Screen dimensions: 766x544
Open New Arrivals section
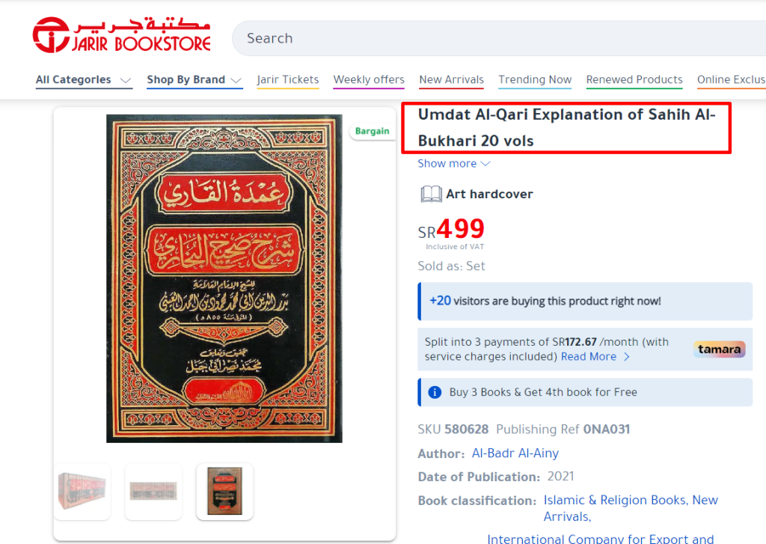coord(451,79)
